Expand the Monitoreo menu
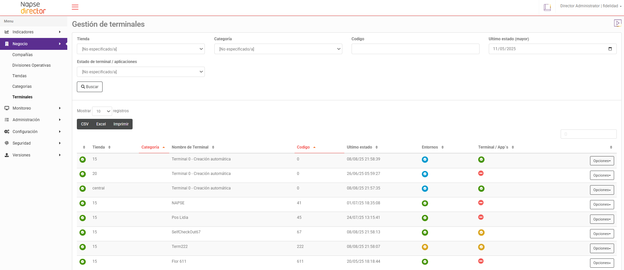This screenshot has width=624, height=270. point(34,108)
